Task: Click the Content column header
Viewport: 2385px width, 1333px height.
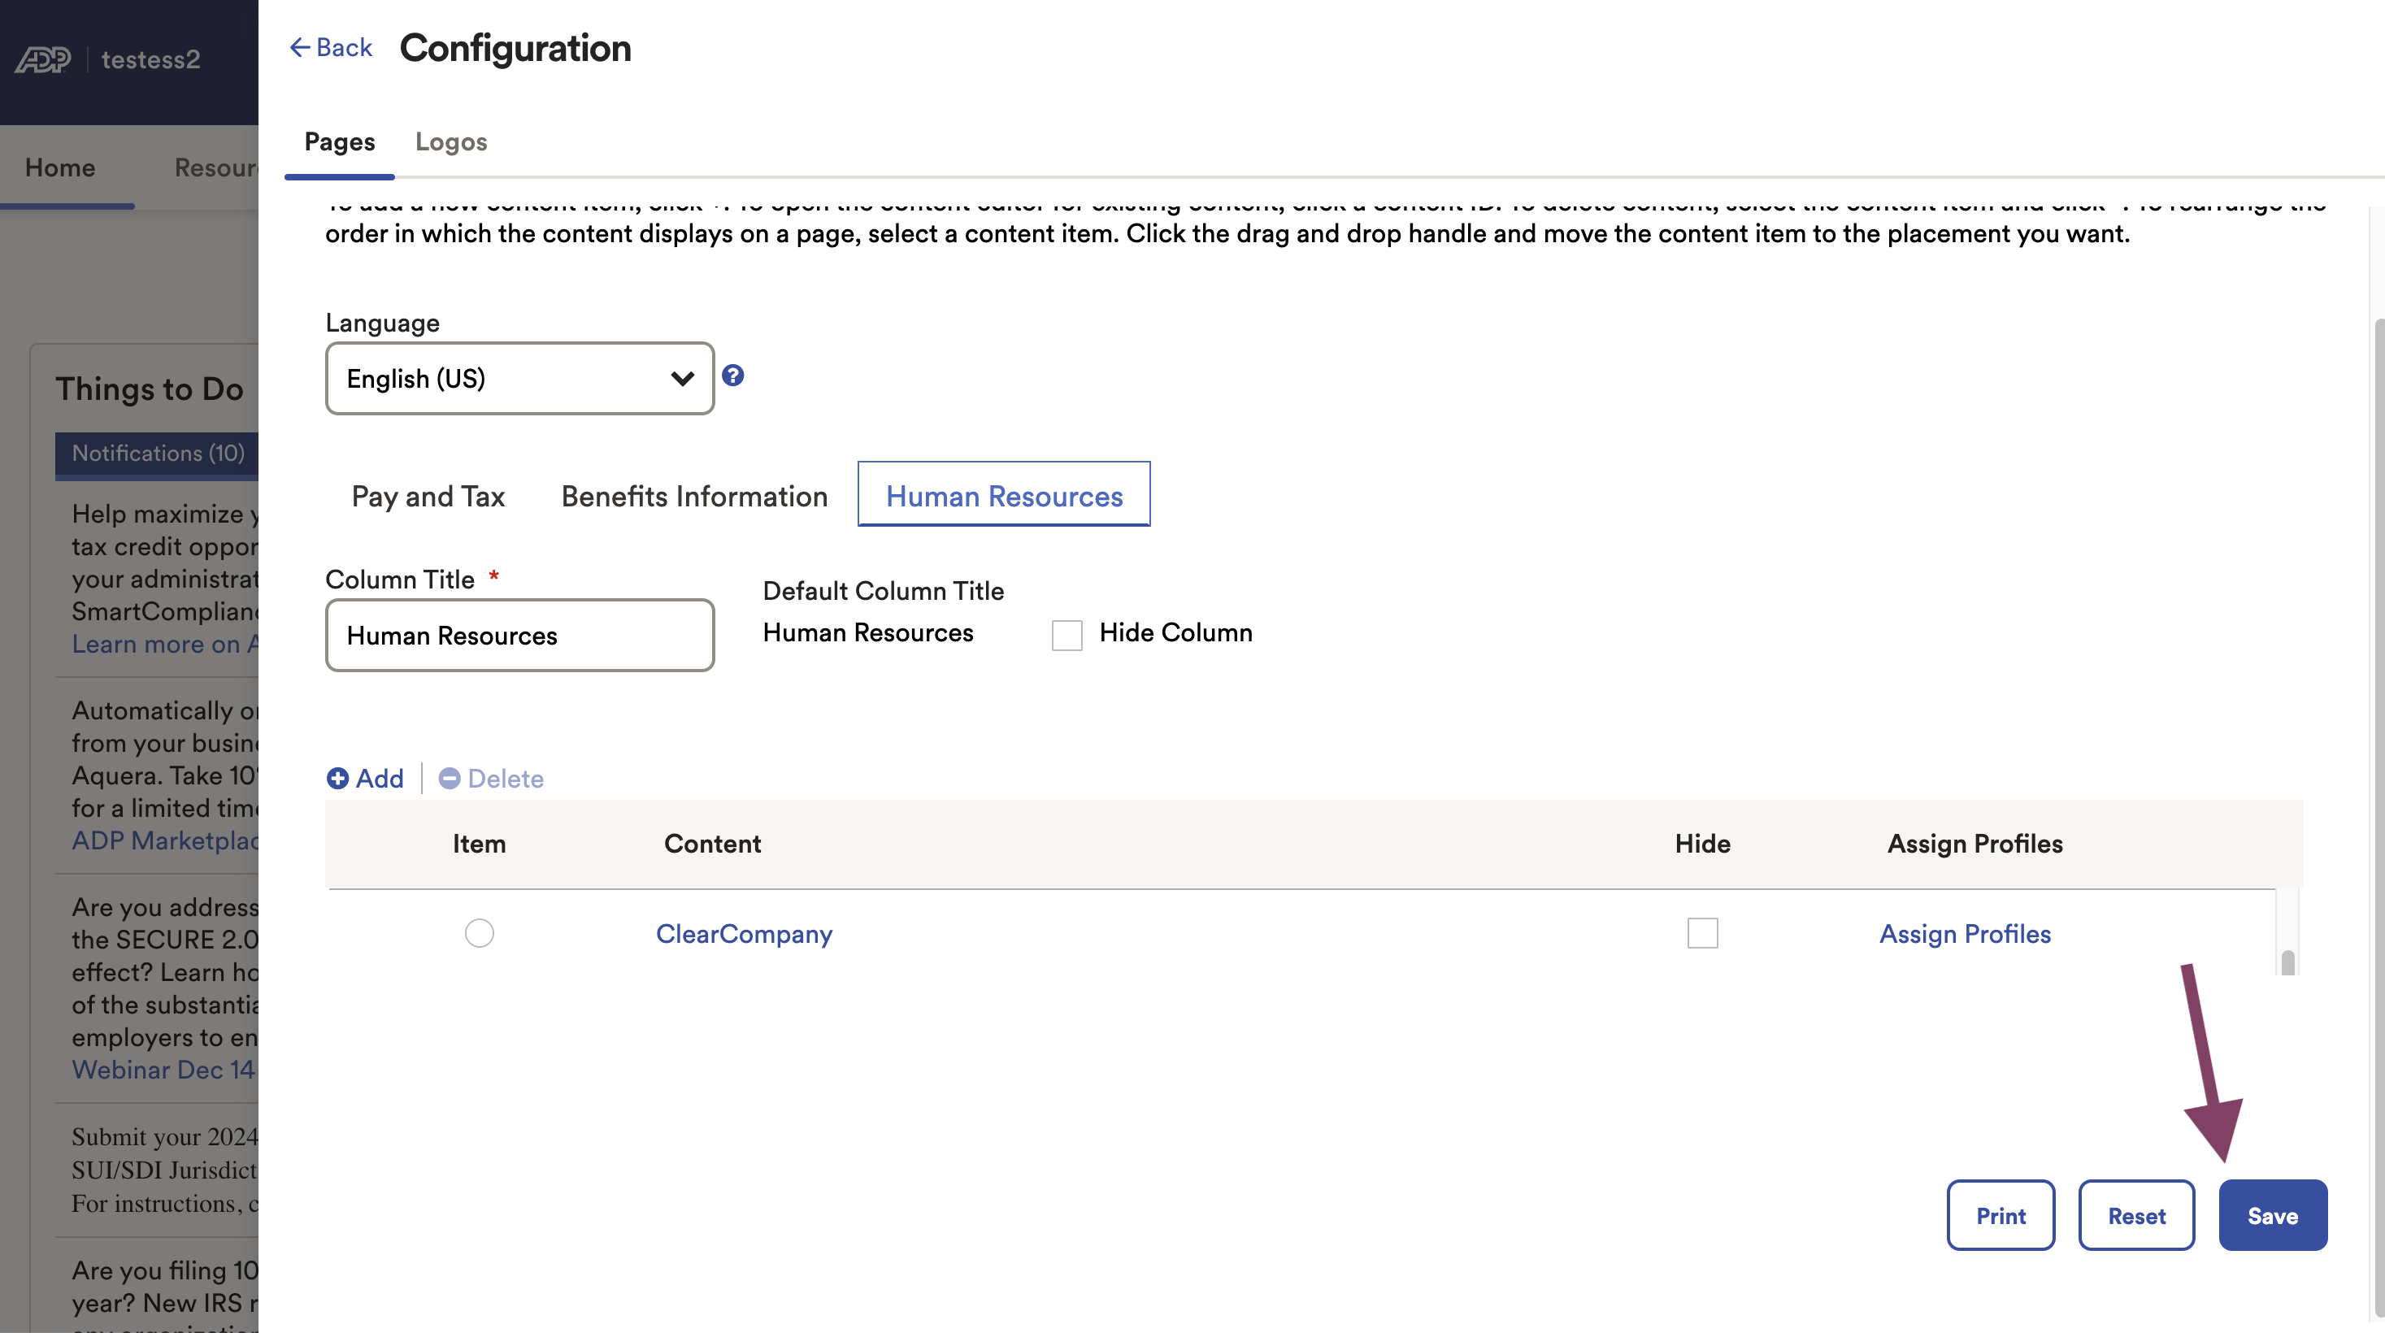Action: point(712,844)
